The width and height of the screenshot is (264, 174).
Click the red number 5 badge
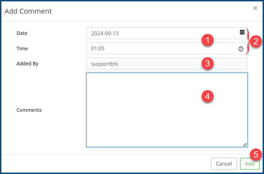pos(256,154)
